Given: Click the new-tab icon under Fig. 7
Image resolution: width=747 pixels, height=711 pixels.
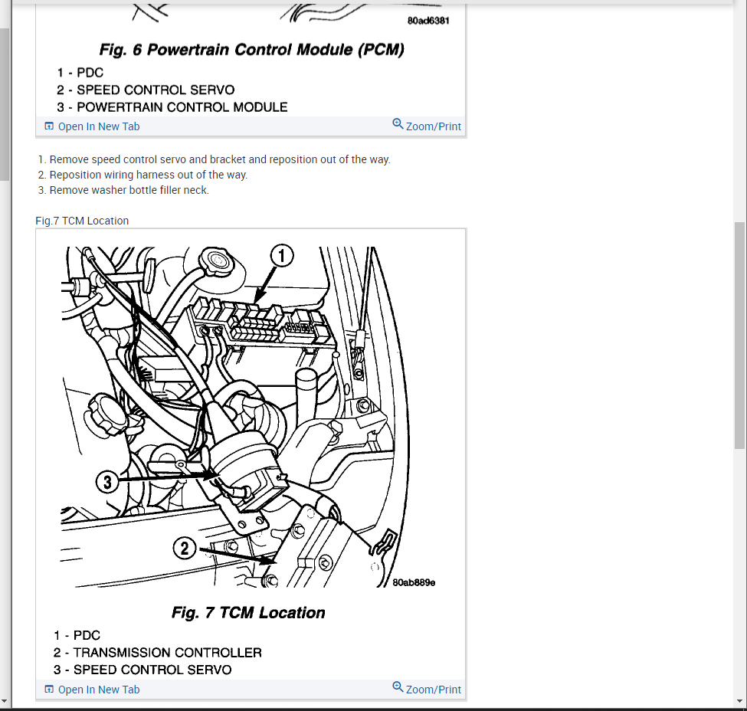Looking at the screenshot, I should point(49,689).
